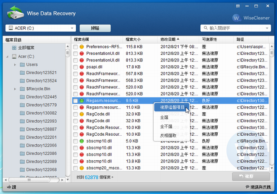
Task: Choose 復原這個項目 from context menu
Action: [172, 107]
